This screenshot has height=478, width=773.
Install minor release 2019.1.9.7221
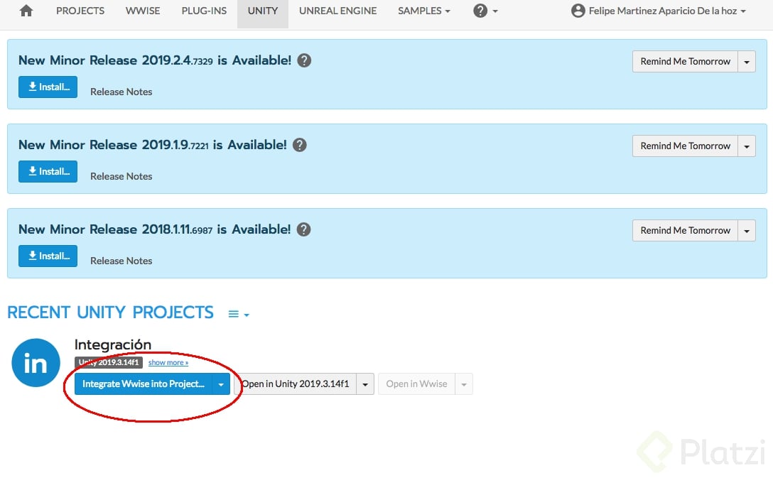coord(48,171)
